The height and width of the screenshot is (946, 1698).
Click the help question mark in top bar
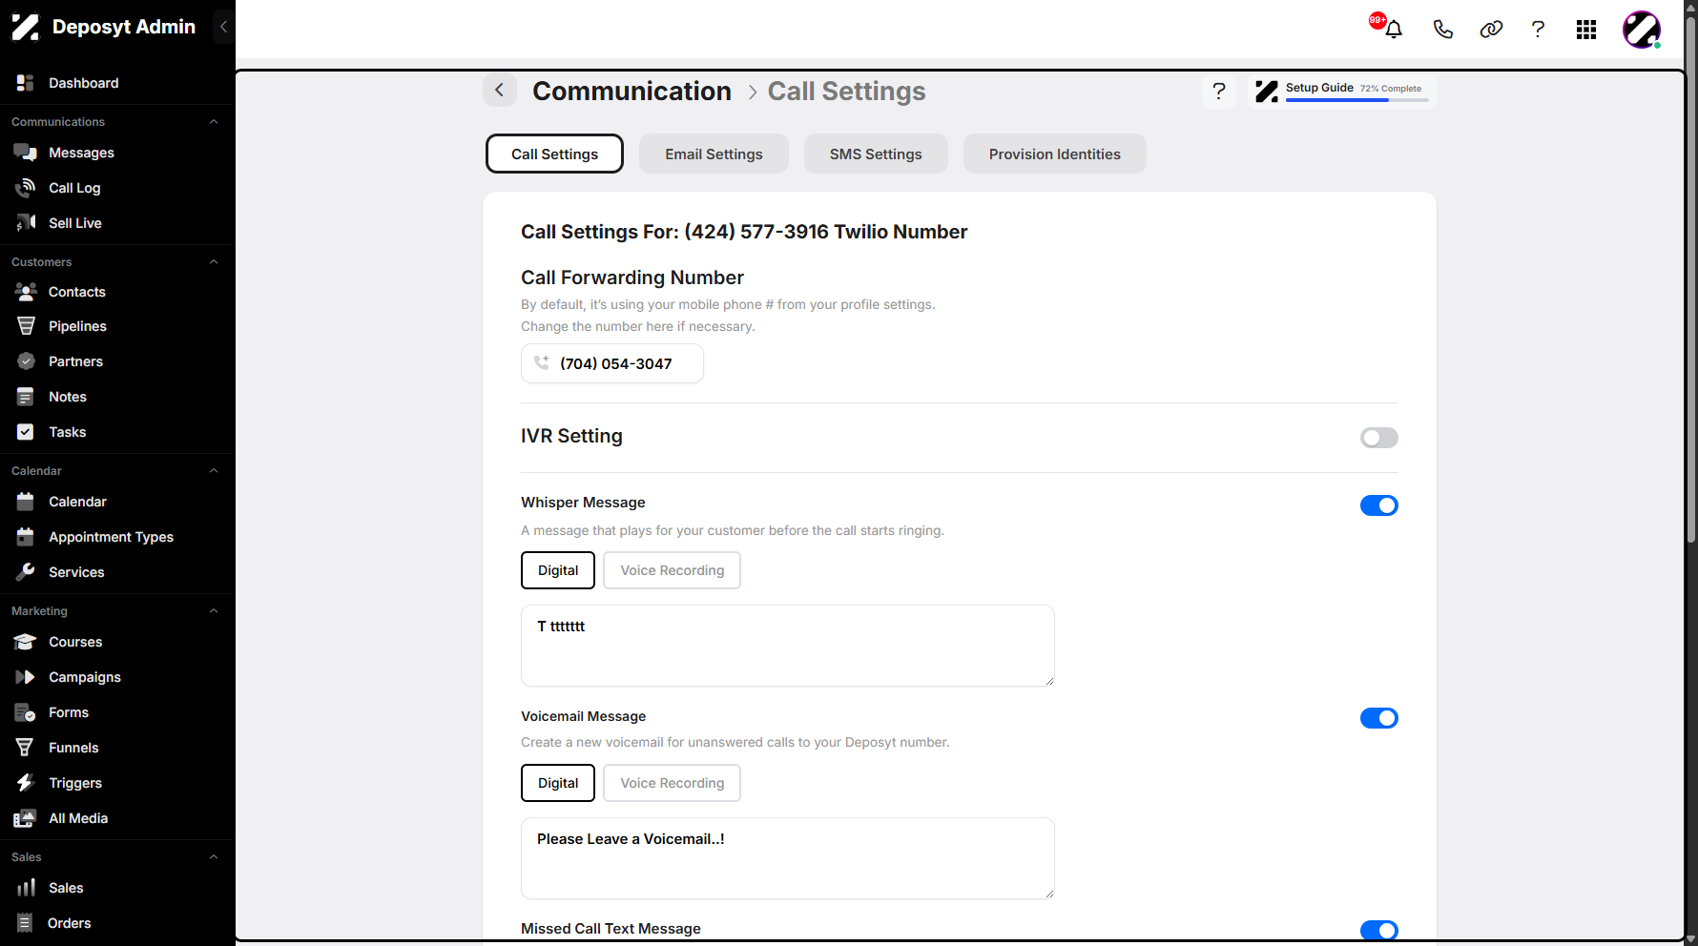(x=1538, y=30)
